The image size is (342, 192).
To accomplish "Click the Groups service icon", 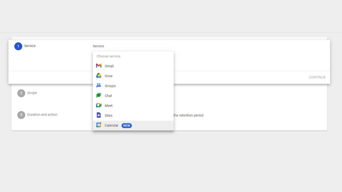I will coord(99,86).
